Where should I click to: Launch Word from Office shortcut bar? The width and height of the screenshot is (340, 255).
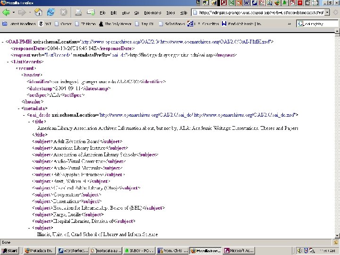(x=246, y=3)
